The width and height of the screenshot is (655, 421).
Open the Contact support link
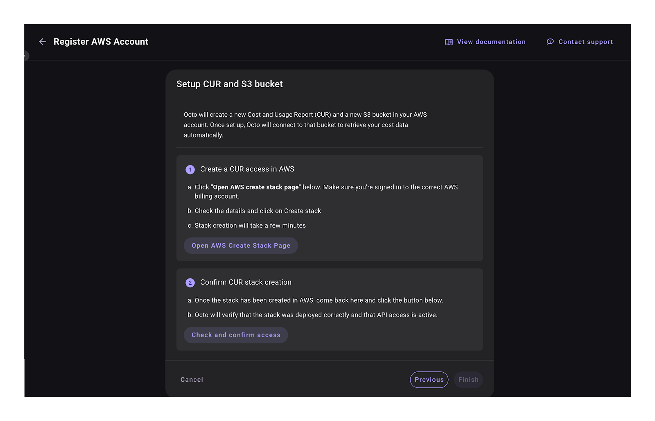(585, 41)
